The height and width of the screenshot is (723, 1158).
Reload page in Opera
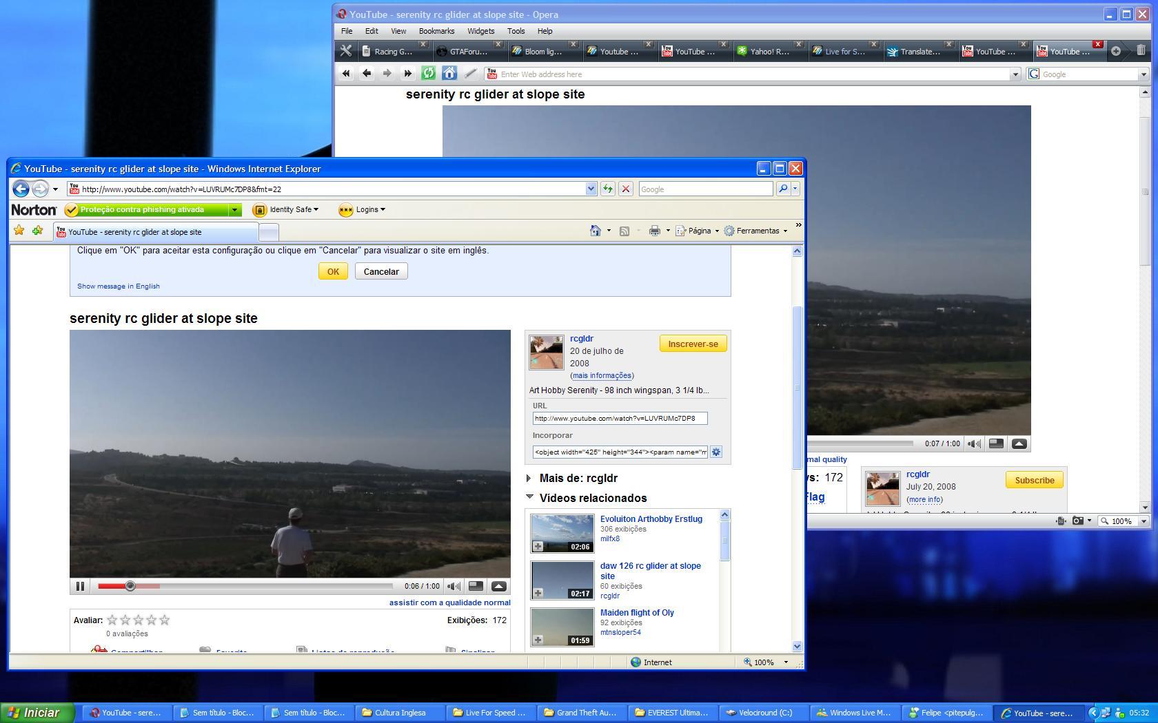(x=428, y=73)
